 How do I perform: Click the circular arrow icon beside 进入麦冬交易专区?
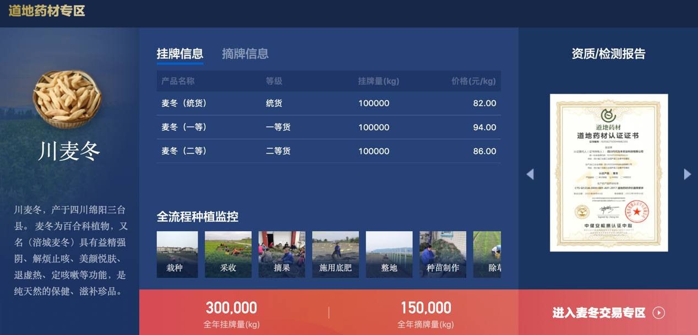(659, 312)
